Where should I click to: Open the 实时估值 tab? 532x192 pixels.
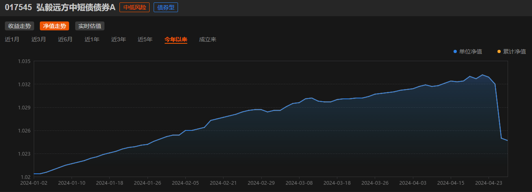(90, 26)
